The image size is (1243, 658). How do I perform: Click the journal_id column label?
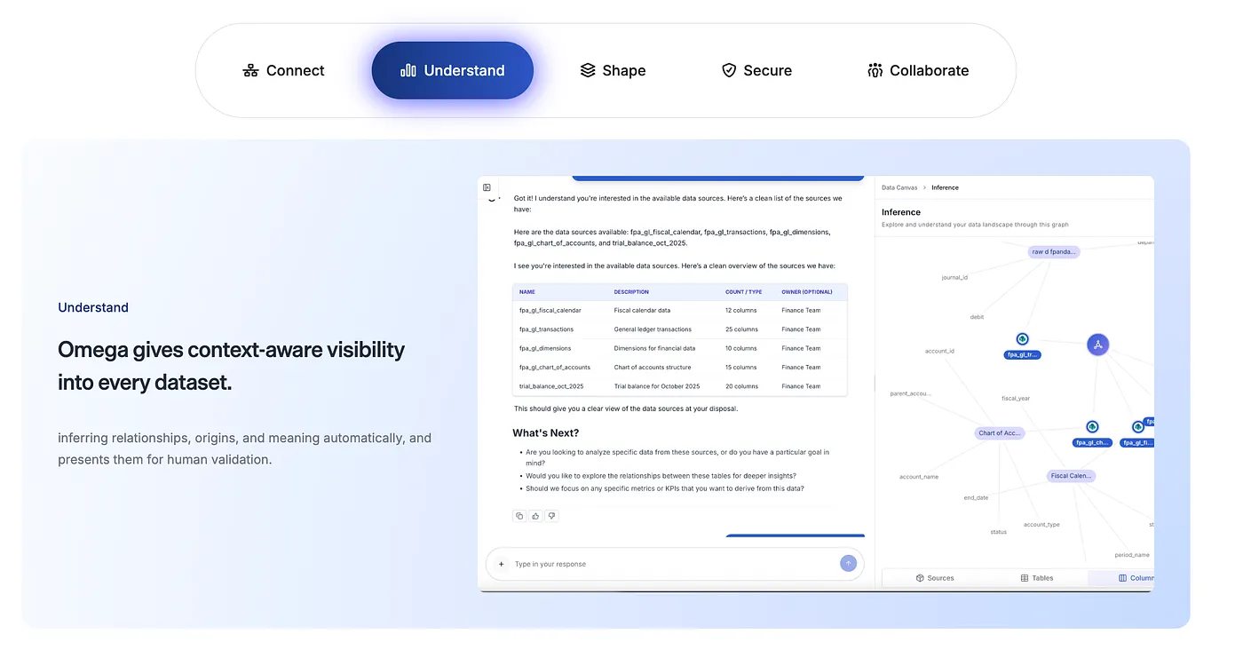tap(954, 277)
